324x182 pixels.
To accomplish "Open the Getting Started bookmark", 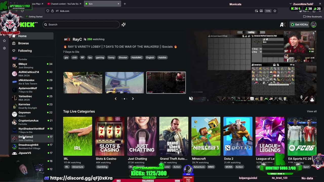I will pos(34,17).
